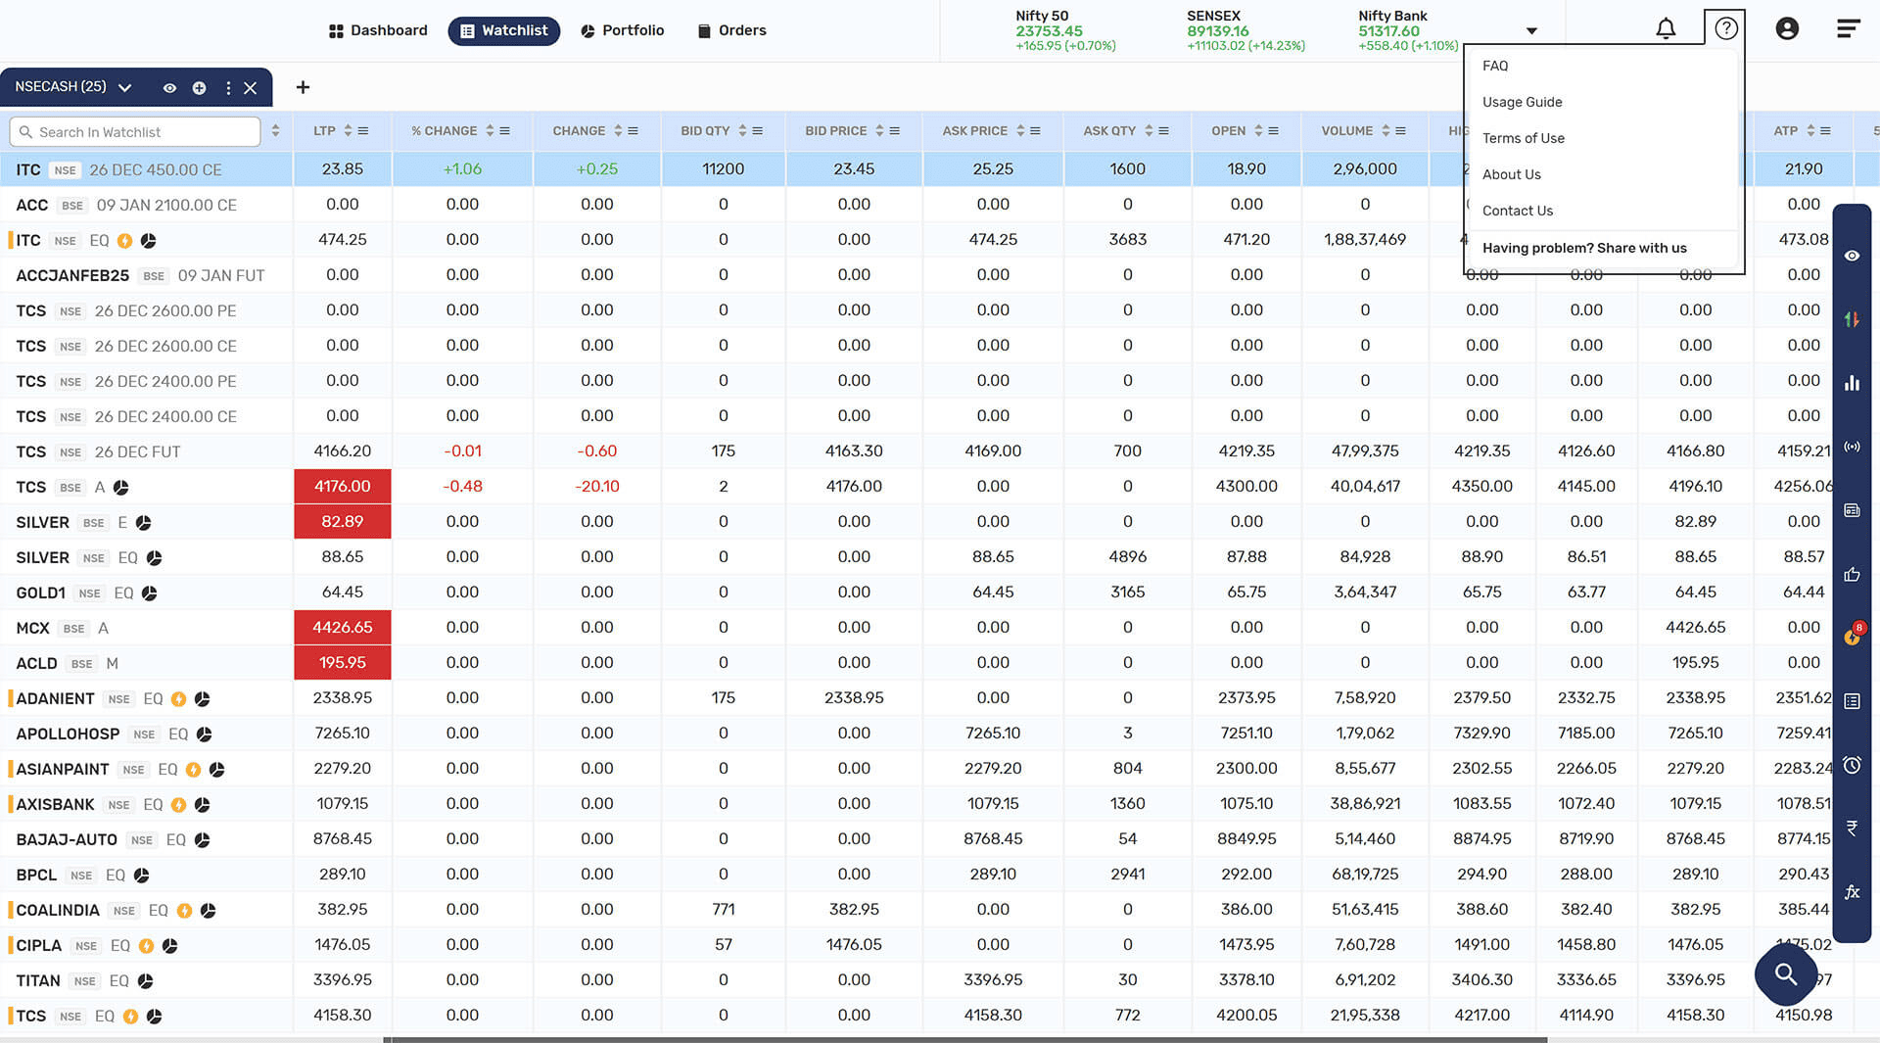Toggle NSECASH watchlist visibility eye
1880x1043 pixels.
(169, 88)
